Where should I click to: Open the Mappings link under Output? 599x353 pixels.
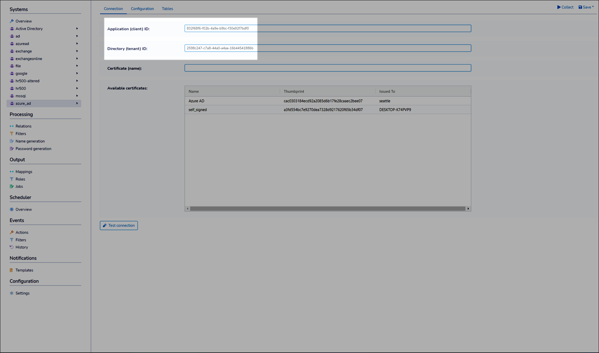tap(24, 172)
